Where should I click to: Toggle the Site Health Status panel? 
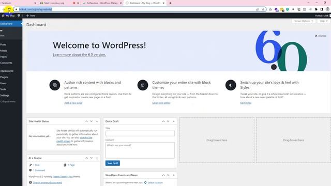tap(97, 121)
